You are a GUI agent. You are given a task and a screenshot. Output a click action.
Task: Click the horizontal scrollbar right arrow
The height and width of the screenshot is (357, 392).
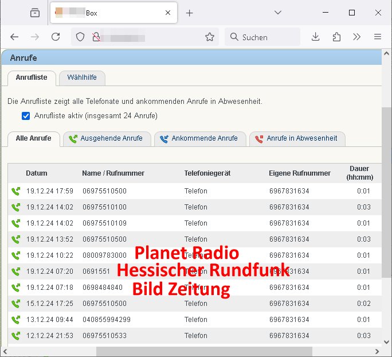click(377, 351)
